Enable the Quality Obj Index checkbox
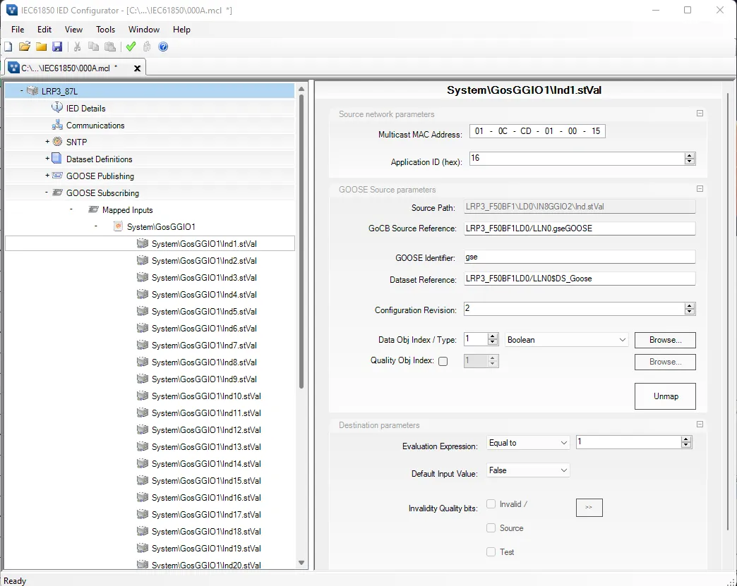Screen dimensions: 737x586 coord(443,361)
